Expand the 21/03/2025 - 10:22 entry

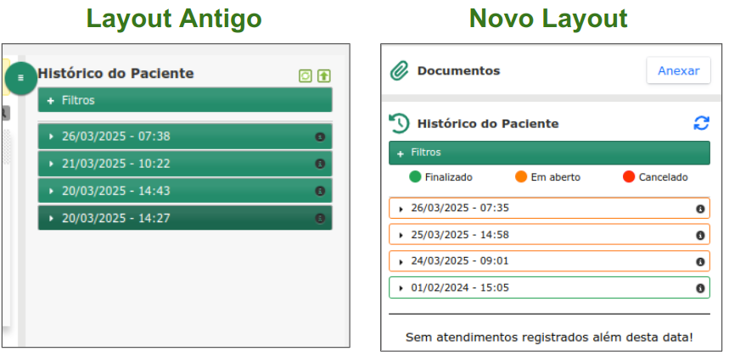click(185, 164)
